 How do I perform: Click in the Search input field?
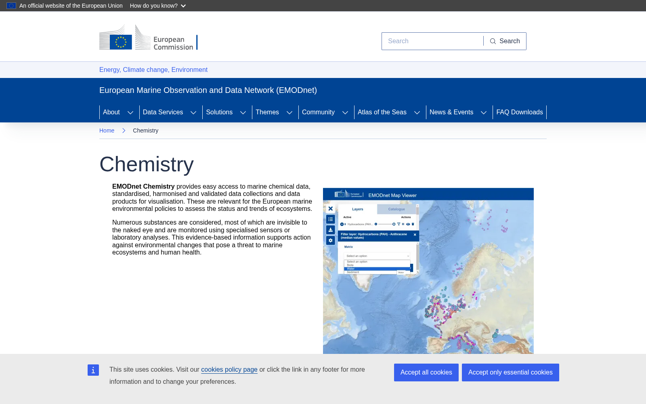pyautogui.click(x=432, y=41)
